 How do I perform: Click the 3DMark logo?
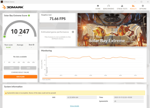13,7
